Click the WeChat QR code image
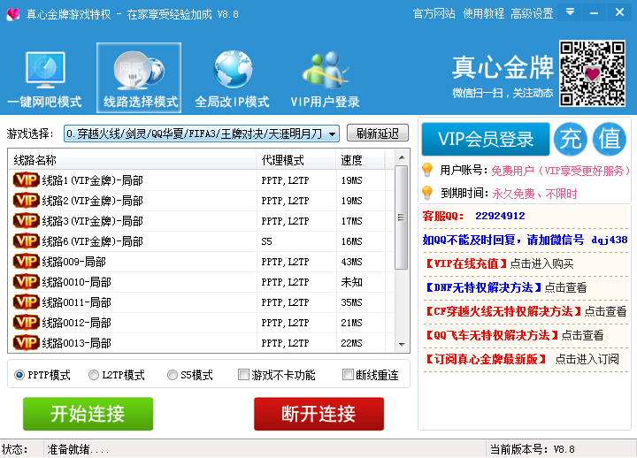The width and height of the screenshot is (637, 458). [x=592, y=73]
